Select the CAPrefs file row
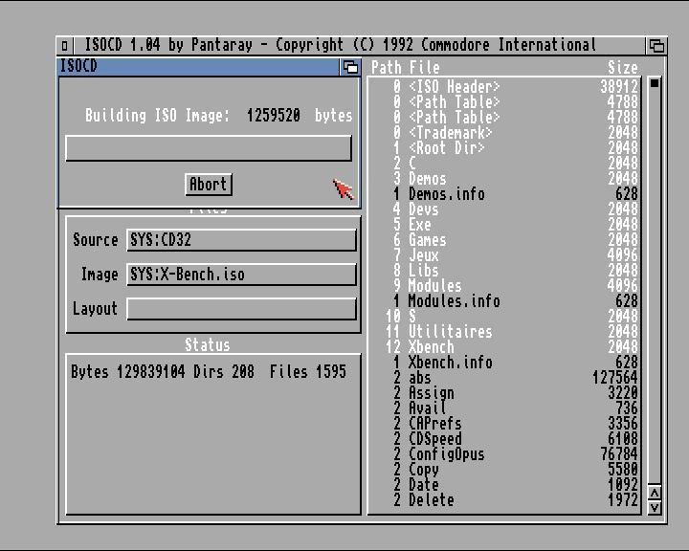Image resolution: width=689 pixels, height=551 pixels. point(504,424)
